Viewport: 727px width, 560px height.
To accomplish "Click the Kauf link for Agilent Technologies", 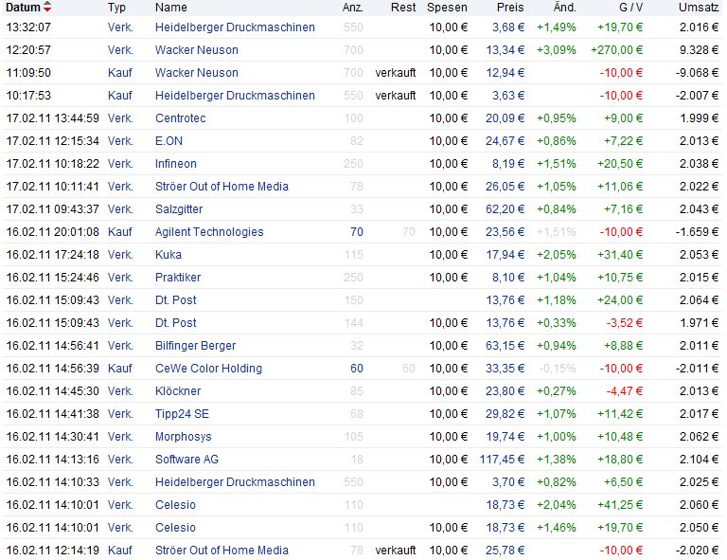I will [x=119, y=232].
